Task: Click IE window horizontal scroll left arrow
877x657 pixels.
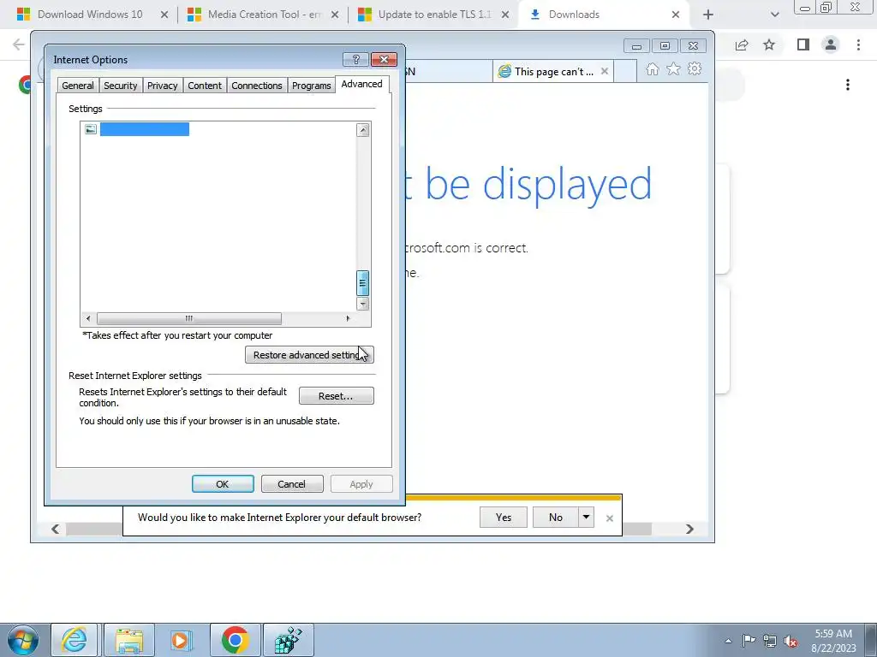Action: tap(55, 529)
